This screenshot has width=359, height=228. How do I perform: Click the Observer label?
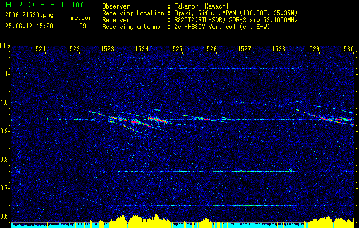pos(116,6)
